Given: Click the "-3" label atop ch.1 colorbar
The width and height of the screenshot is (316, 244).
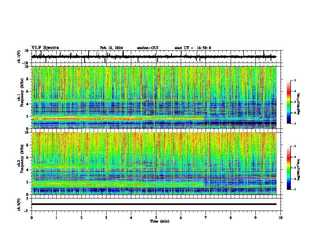Looking at the screenshot, I should (x=294, y=80).
